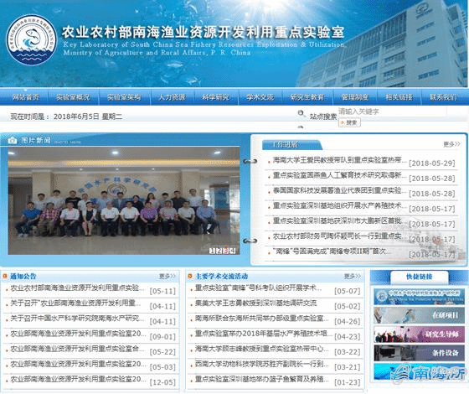Expand 更多>> in the 工作进展 panel

(x=451, y=144)
